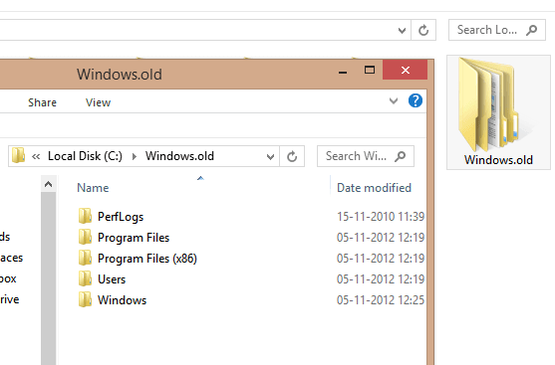Open the Windows.old address history dropdown
This screenshot has width=555, height=365.
pos(270,156)
